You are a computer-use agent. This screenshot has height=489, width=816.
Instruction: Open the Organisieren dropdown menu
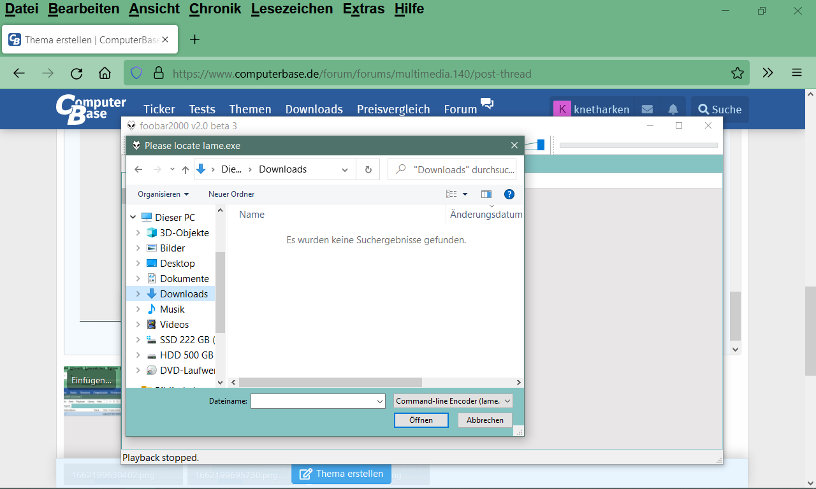click(163, 194)
